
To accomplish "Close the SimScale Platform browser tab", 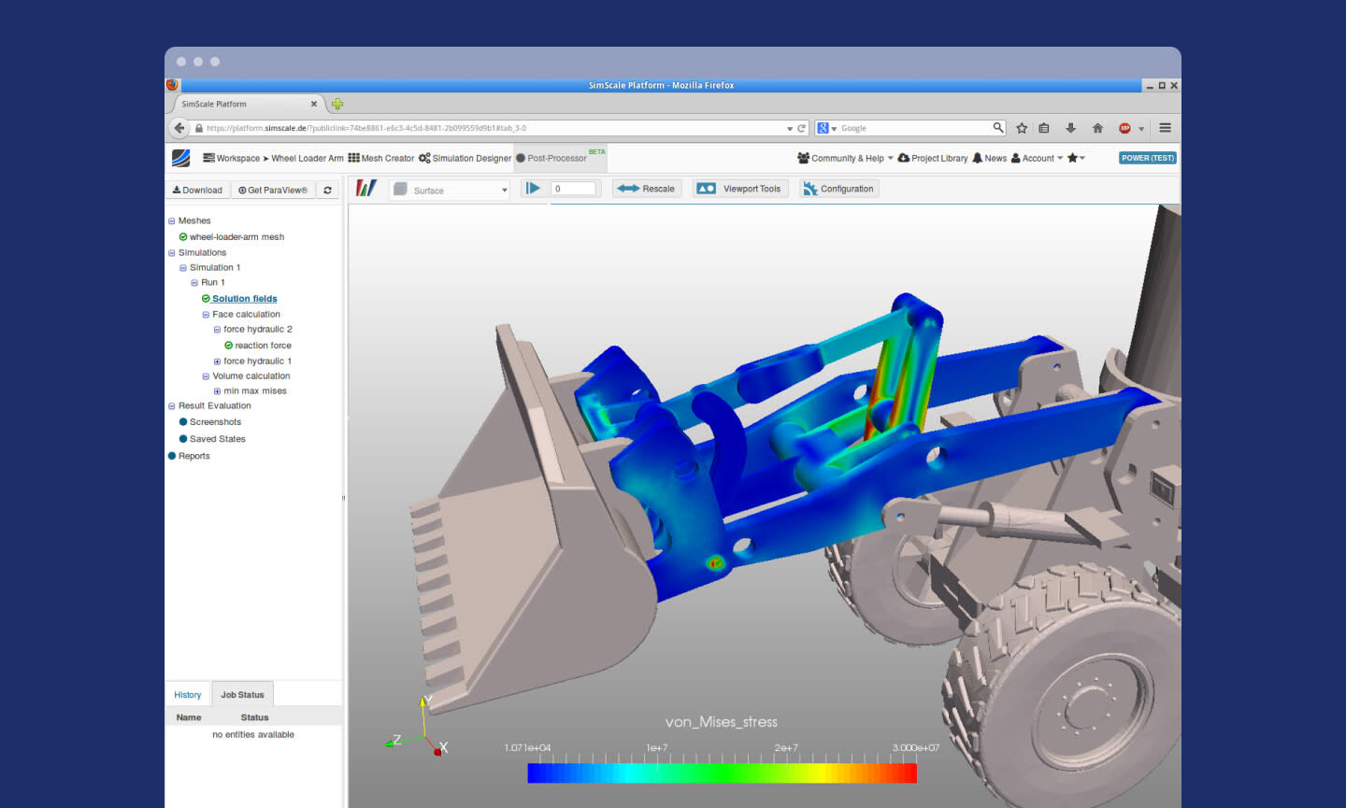I will [x=314, y=104].
